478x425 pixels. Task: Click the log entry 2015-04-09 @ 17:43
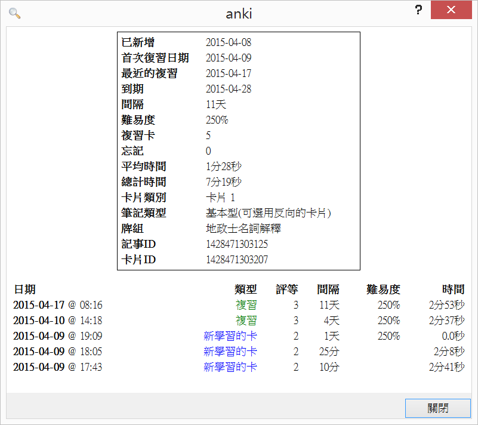click(x=58, y=367)
